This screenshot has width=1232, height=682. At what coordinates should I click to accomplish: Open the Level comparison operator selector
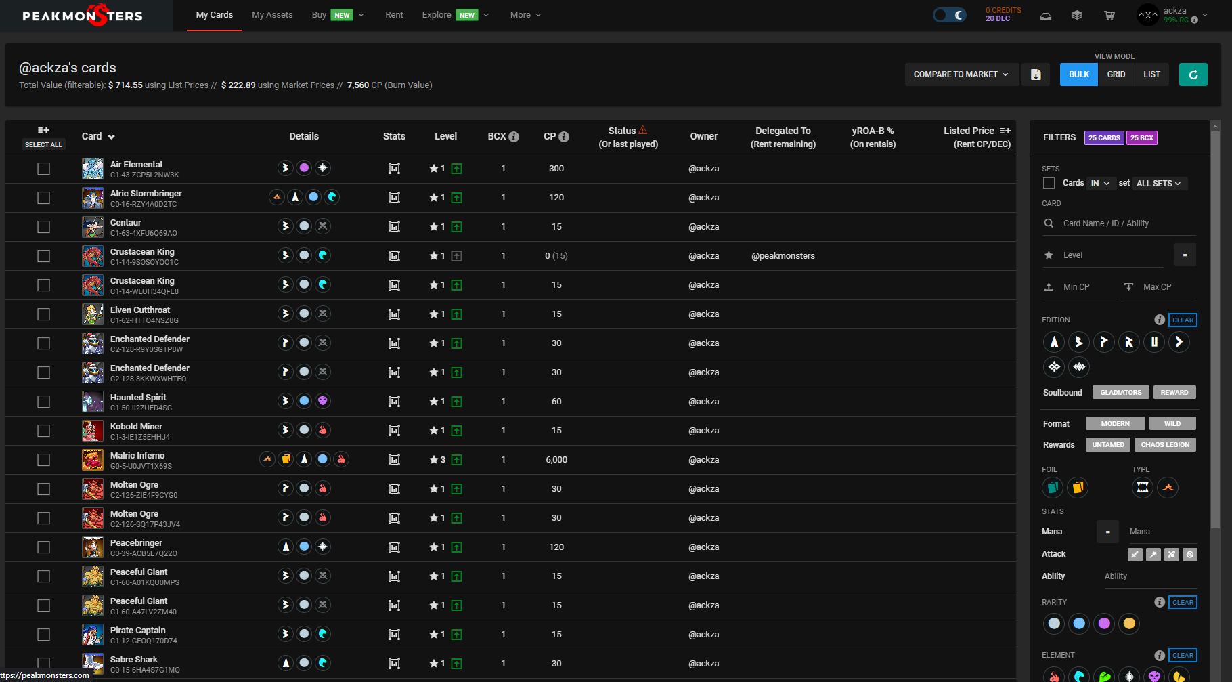coord(1185,255)
